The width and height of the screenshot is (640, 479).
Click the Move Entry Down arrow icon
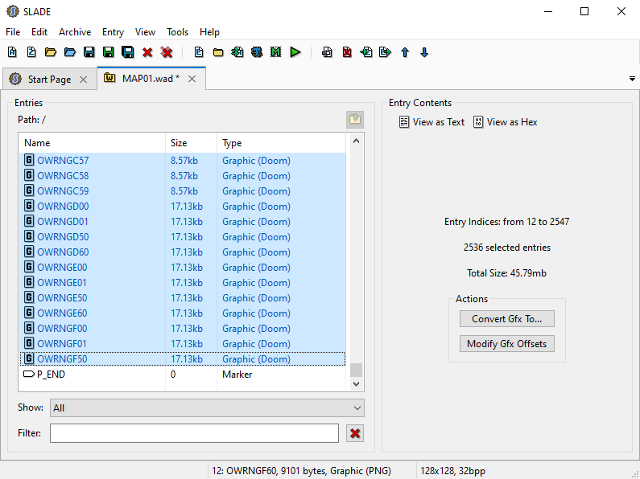tap(424, 52)
